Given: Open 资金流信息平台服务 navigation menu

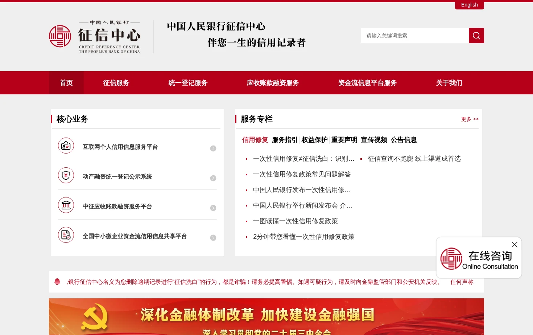Looking at the screenshot, I should (368, 83).
